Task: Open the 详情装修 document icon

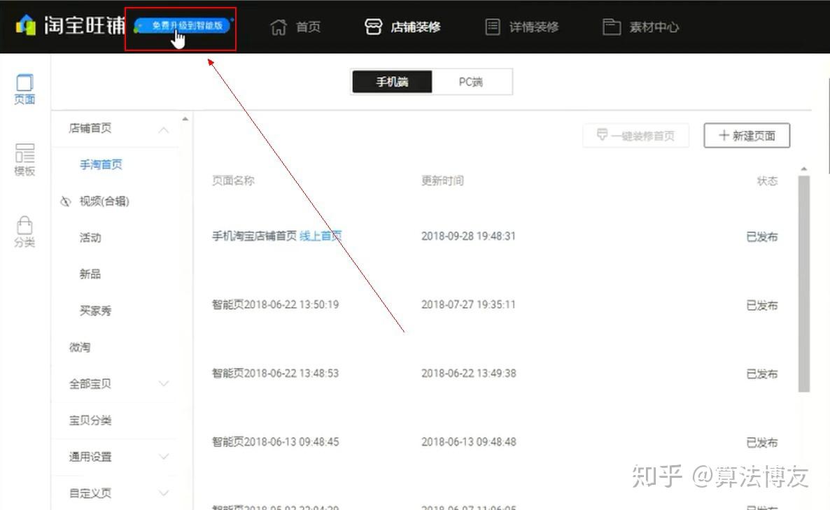Action: [492, 27]
